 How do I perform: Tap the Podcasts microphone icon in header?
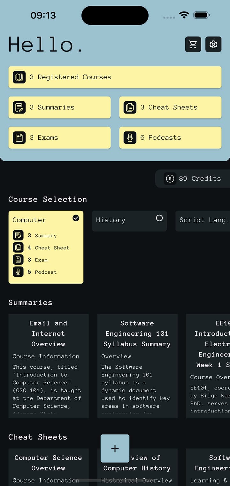[130, 138]
